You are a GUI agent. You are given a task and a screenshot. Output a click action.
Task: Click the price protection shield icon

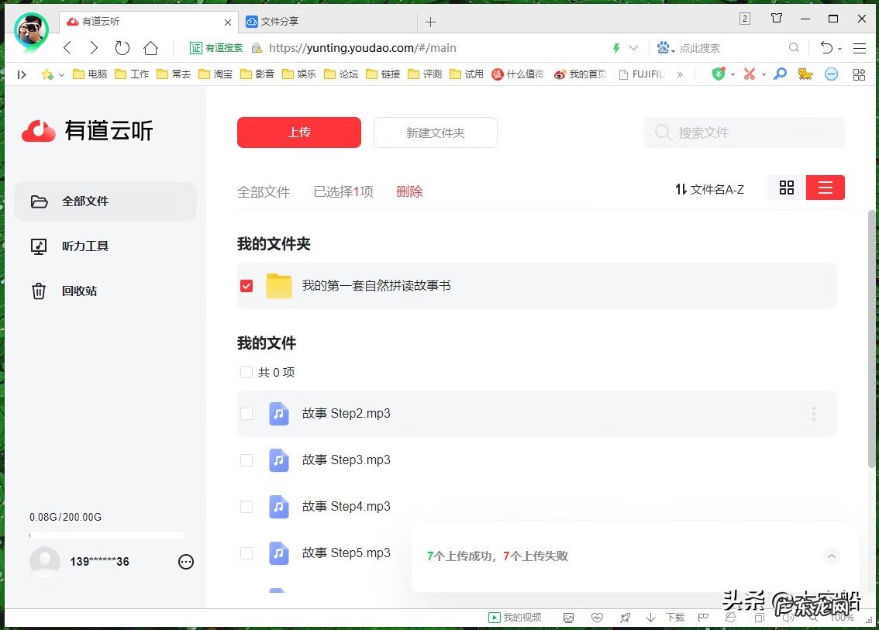click(x=719, y=74)
